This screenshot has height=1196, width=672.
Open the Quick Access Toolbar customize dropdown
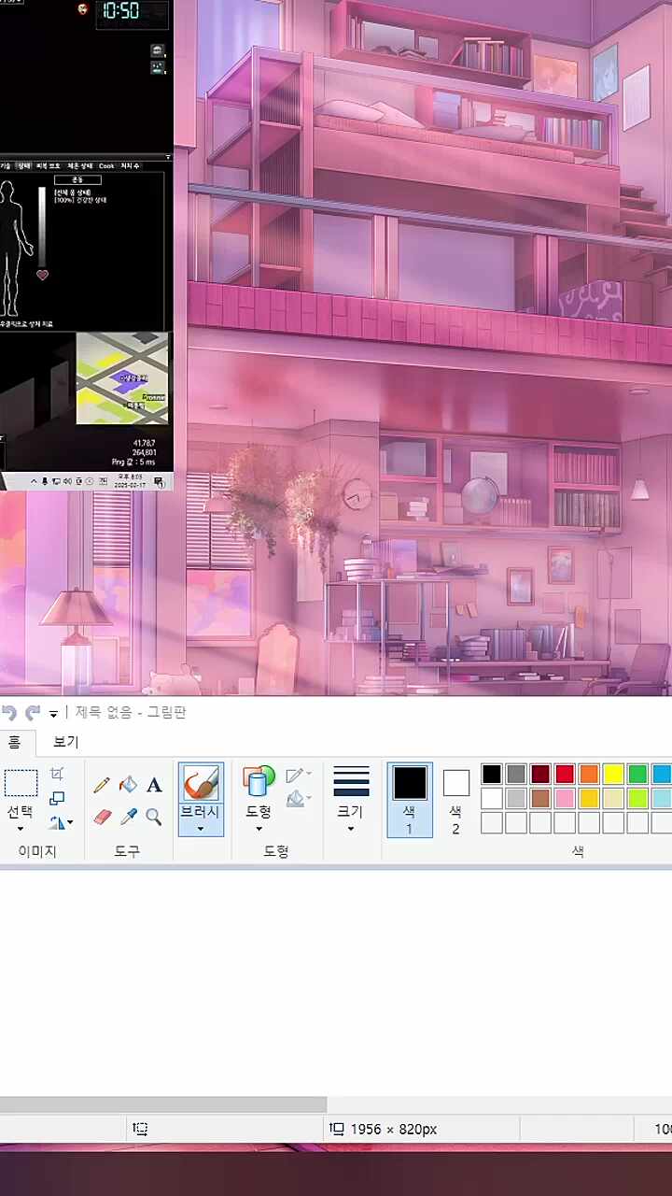(x=53, y=714)
